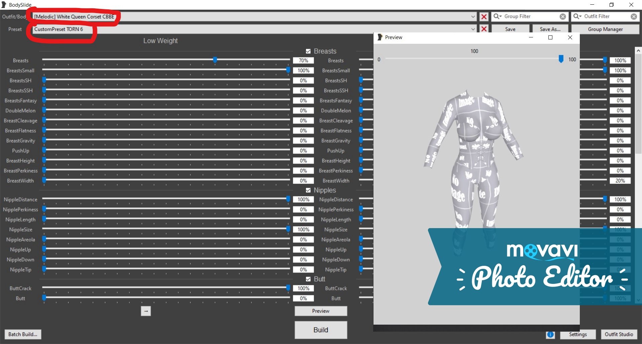Click the Preview window weight slider handle
Image resolution: width=642 pixels, height=344 pixels.
[561, 59]
